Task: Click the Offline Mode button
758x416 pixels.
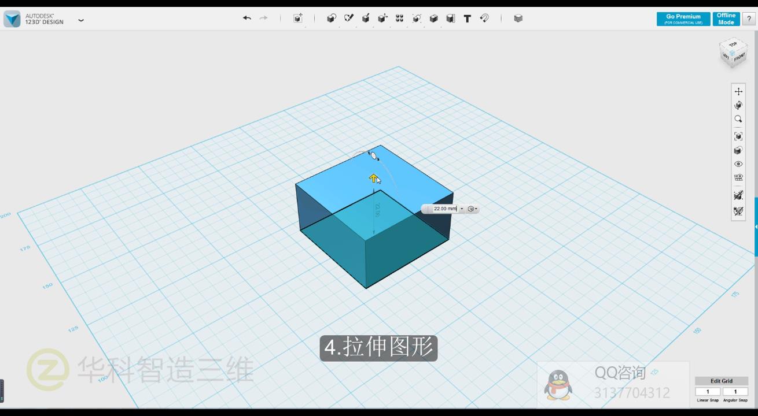Action: click(x=726, y=19)
